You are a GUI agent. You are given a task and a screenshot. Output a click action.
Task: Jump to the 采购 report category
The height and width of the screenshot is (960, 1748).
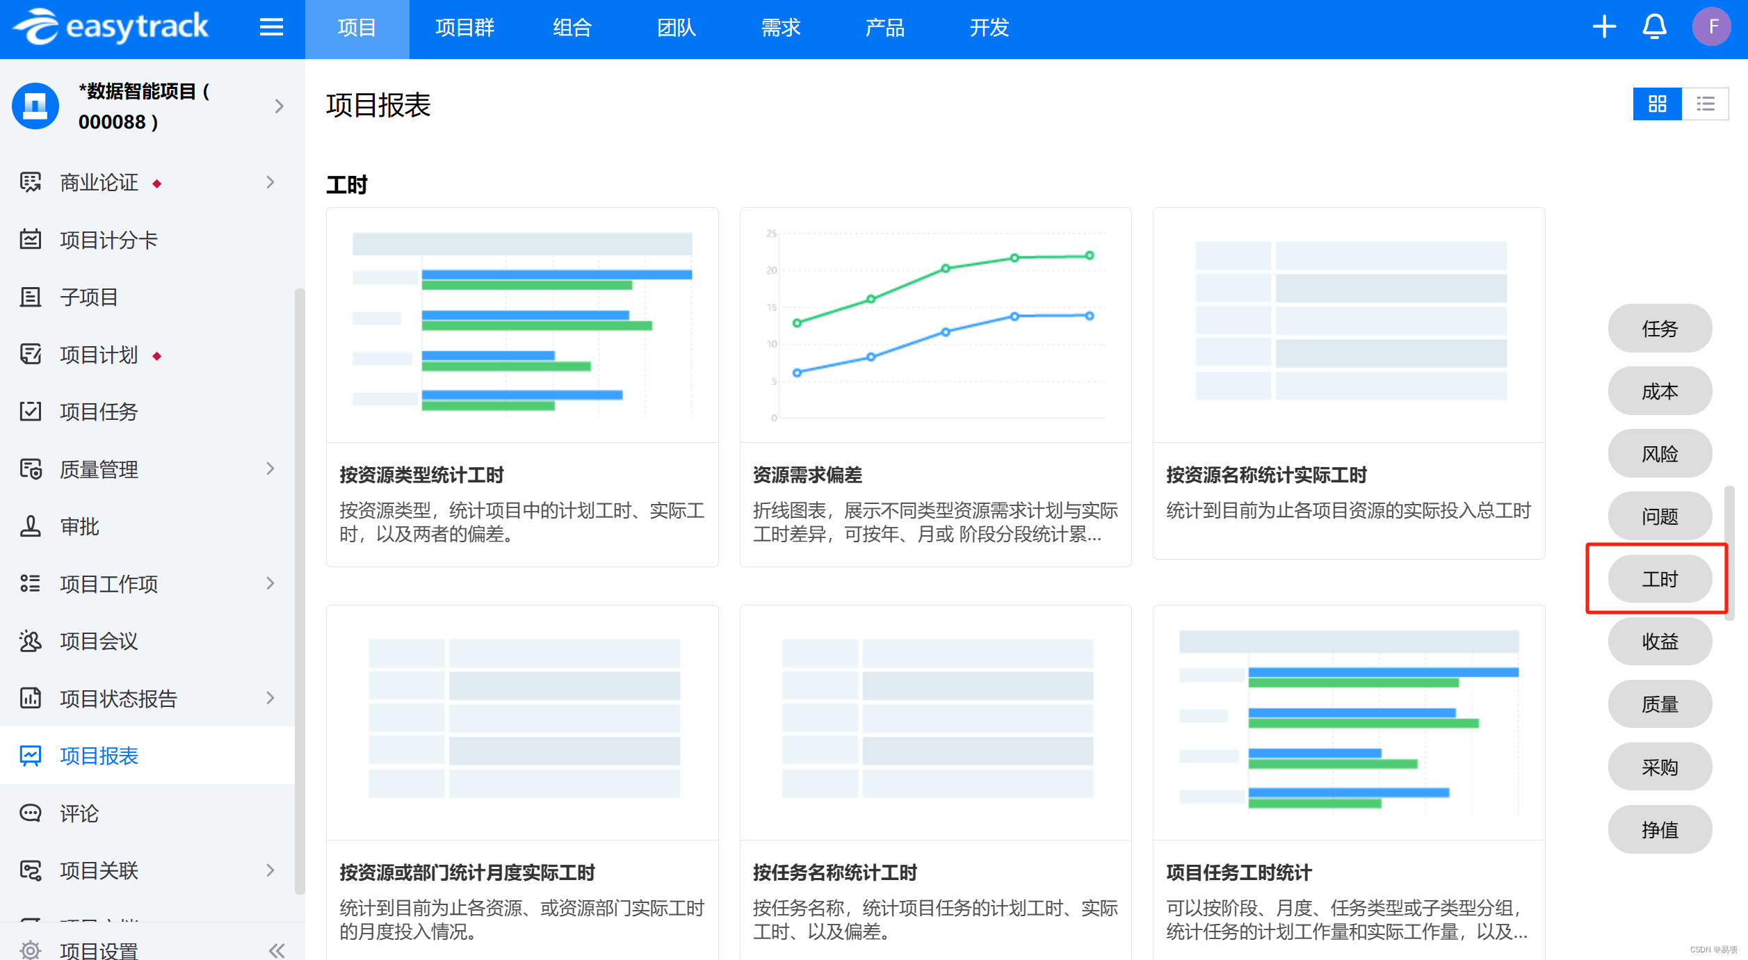pos(1660,766)
